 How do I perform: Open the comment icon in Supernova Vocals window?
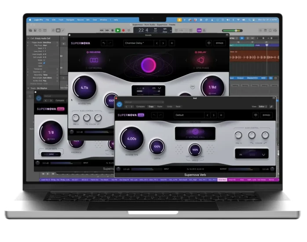tap(209, 43)
